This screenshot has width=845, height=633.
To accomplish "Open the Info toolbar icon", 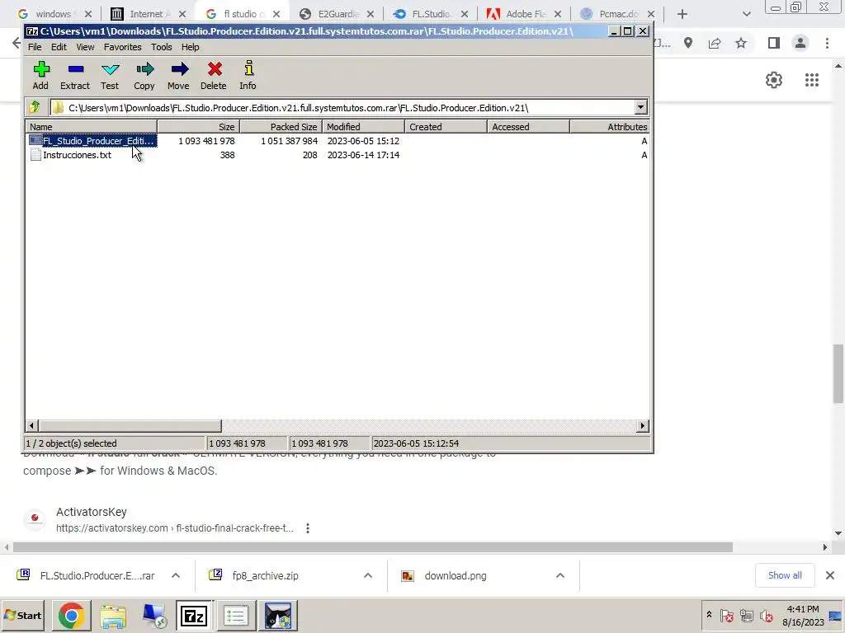I will [248, 75].
